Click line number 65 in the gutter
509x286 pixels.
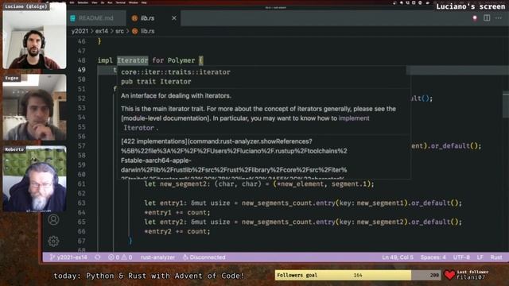coord(81,222)
